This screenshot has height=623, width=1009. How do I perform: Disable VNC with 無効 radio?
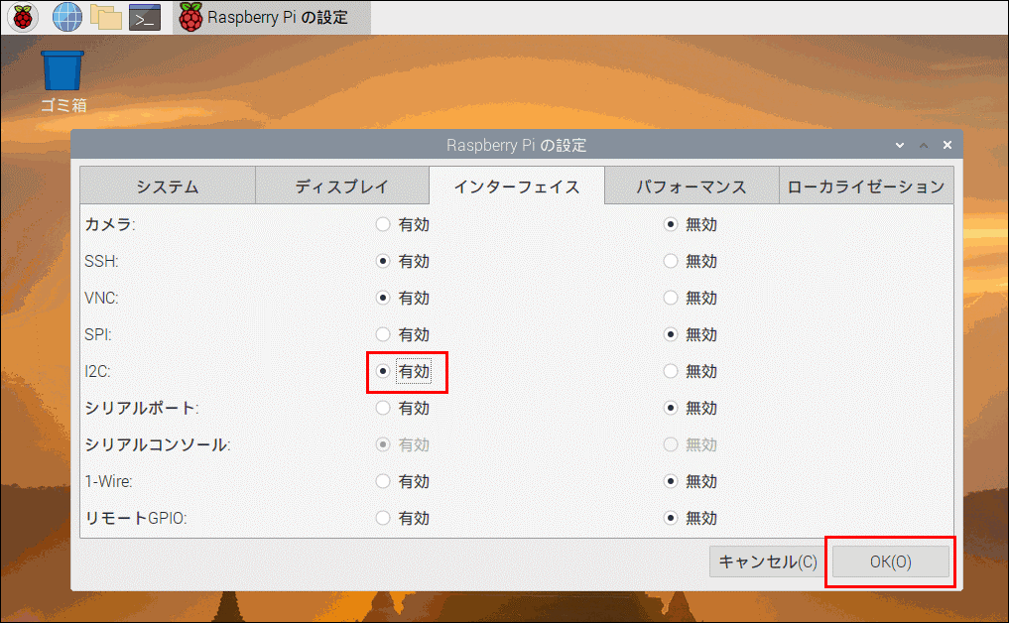pyautogui.click(x=671, y=298)
